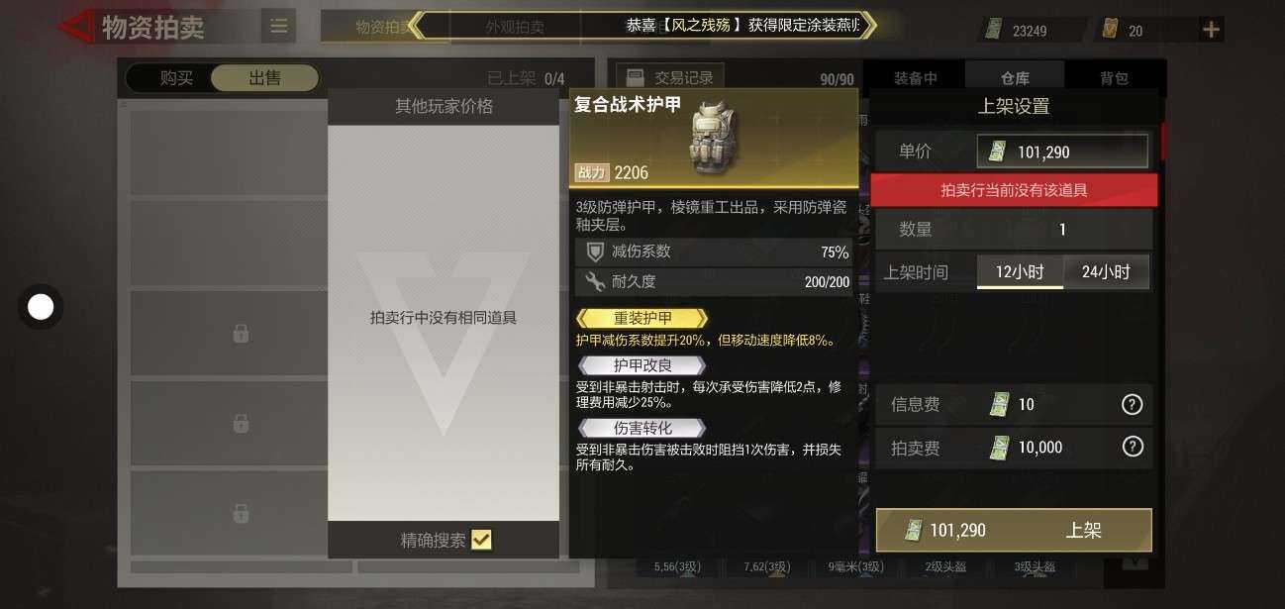Tap the plus icon to add currency

1211,30
